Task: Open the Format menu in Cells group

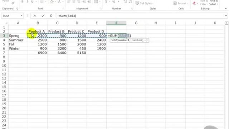Action: click(x=181, y=3)
